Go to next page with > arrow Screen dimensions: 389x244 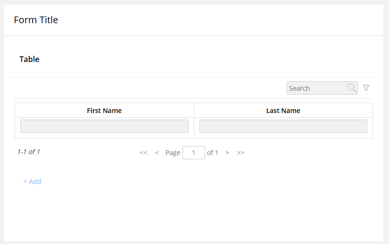227,153
